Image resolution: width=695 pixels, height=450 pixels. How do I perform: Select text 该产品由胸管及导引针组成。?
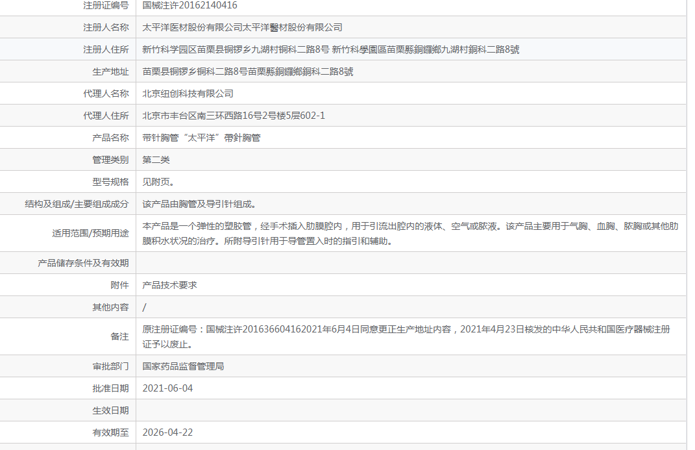coord(199,204)
